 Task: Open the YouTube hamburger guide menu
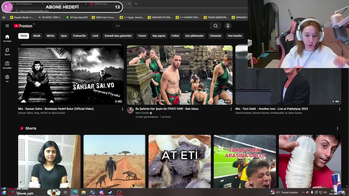tap(7, 26)
